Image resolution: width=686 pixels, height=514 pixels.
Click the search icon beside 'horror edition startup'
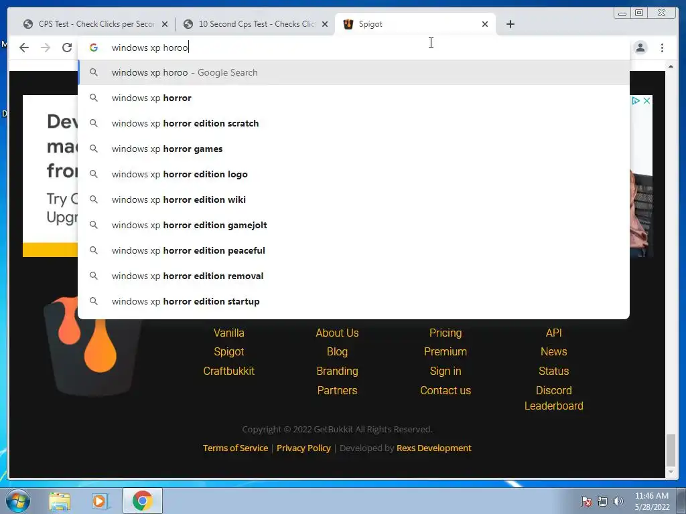point(94,301)
